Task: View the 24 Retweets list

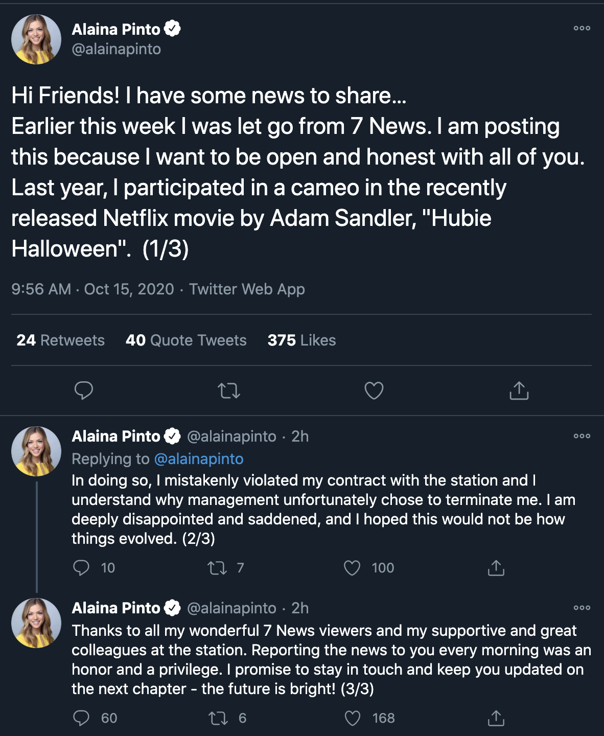Action: (x=60, y=340)
